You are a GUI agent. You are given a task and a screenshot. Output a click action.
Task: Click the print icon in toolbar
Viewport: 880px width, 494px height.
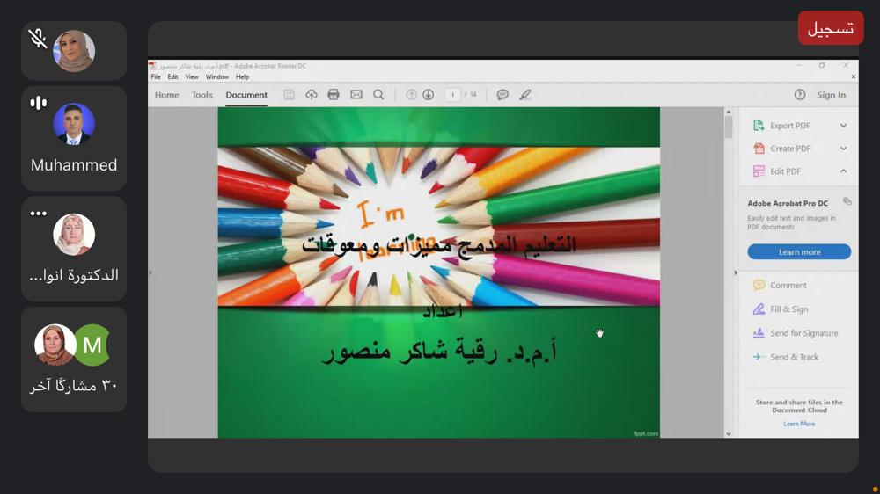pos(334,95)
